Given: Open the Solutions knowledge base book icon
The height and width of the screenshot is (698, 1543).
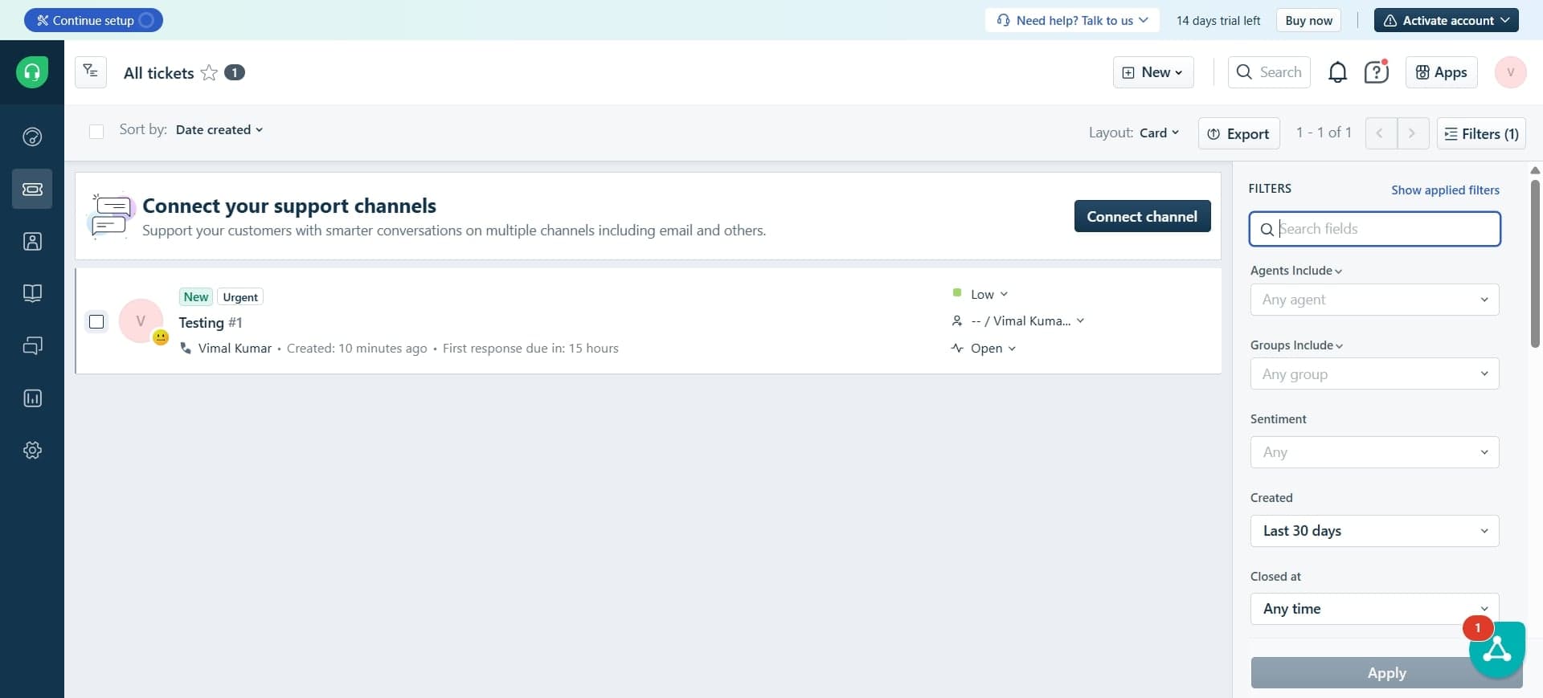Looking at the screenshot, I should pos(32,293).
